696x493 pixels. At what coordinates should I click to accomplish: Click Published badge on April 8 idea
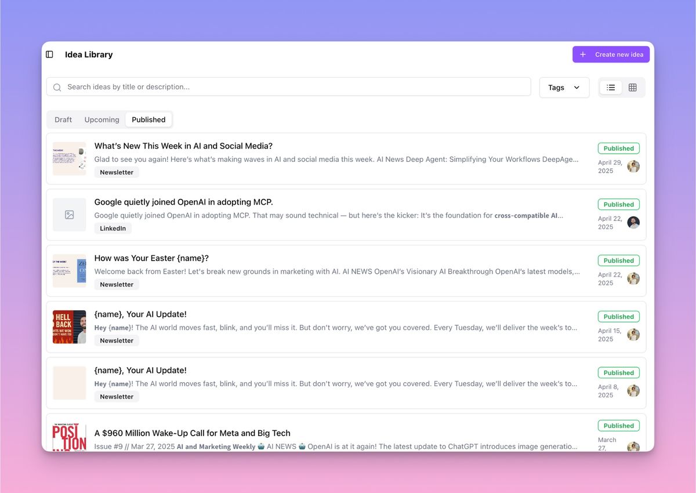pos(619,373)
